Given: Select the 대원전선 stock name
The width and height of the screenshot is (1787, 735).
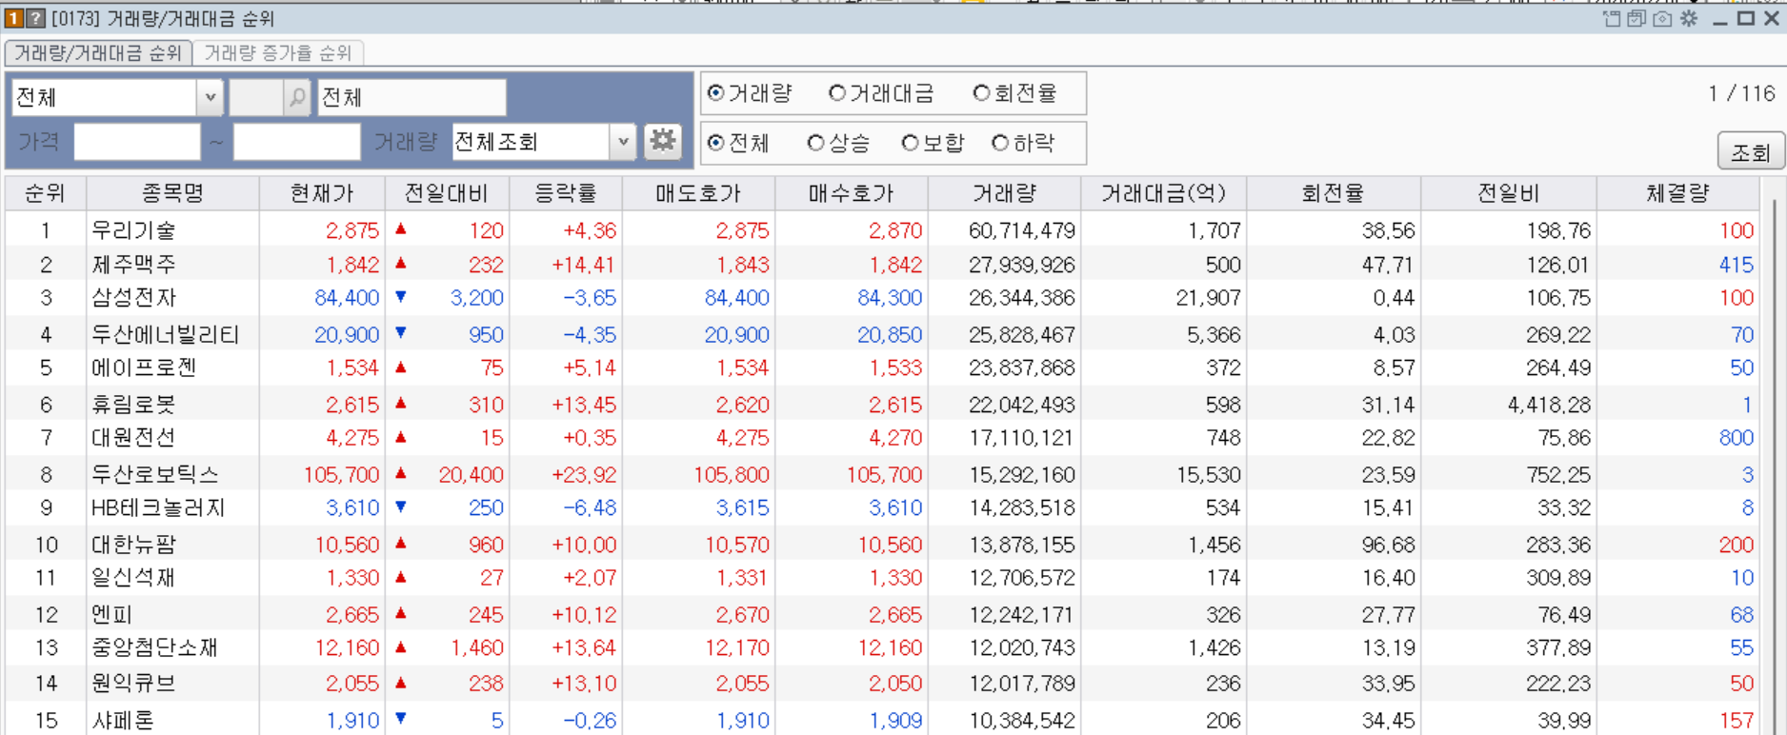Looking at the screenshot, I should [133, 438].
